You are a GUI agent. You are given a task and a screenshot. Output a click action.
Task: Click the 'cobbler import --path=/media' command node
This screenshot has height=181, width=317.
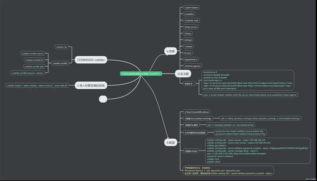click(x=37, y=86)
